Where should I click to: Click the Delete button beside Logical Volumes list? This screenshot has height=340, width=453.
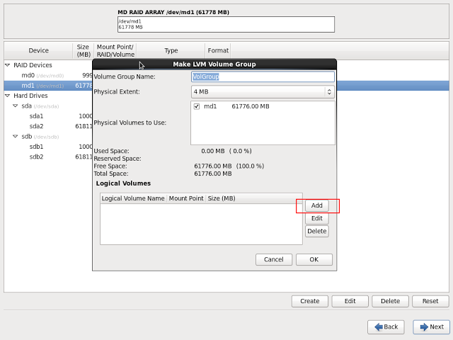pyautogui.click(x=317, y=232)
